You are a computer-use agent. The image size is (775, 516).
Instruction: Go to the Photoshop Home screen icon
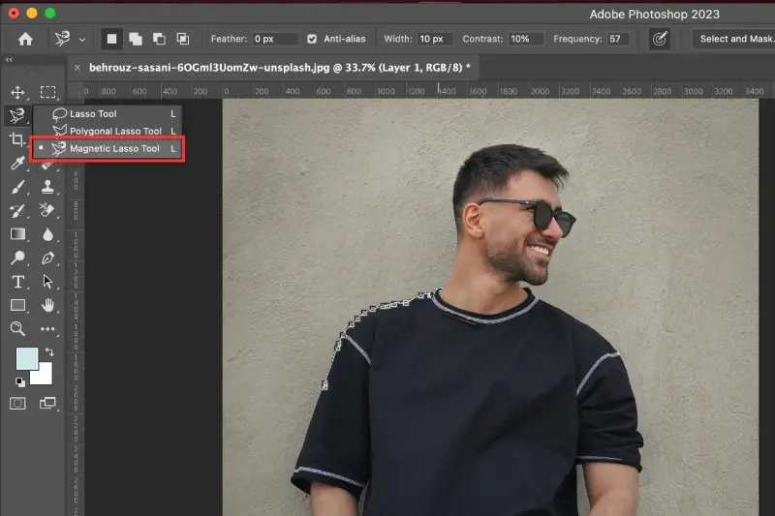pos(25,39)
